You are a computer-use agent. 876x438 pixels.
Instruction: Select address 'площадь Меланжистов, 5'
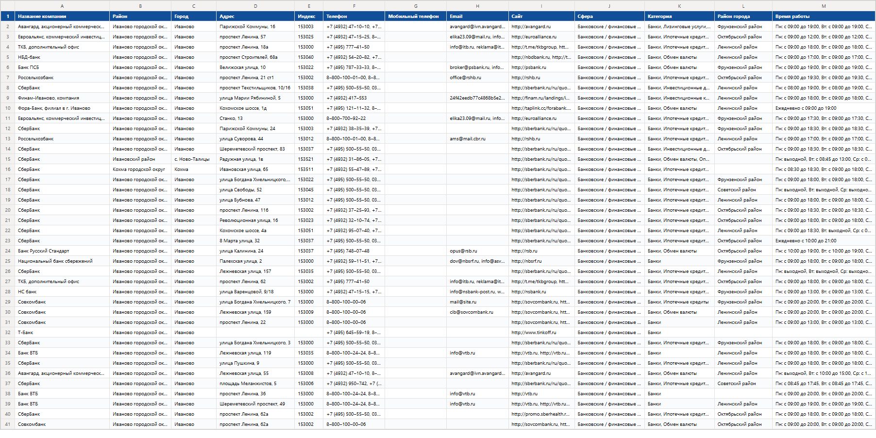[255, 383]
